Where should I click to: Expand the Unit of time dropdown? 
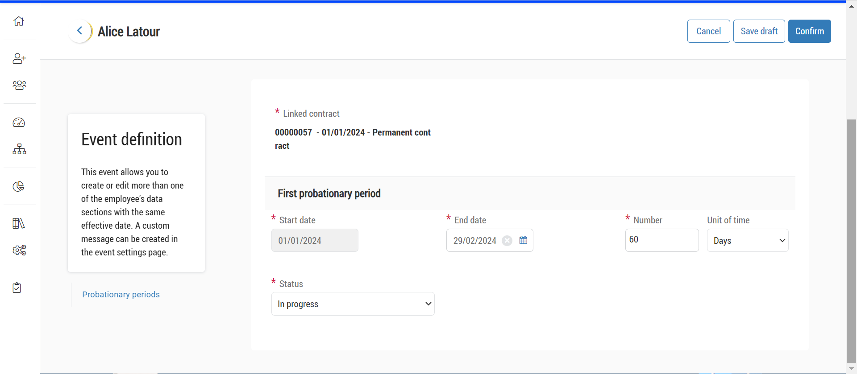(x=747, y=241)
